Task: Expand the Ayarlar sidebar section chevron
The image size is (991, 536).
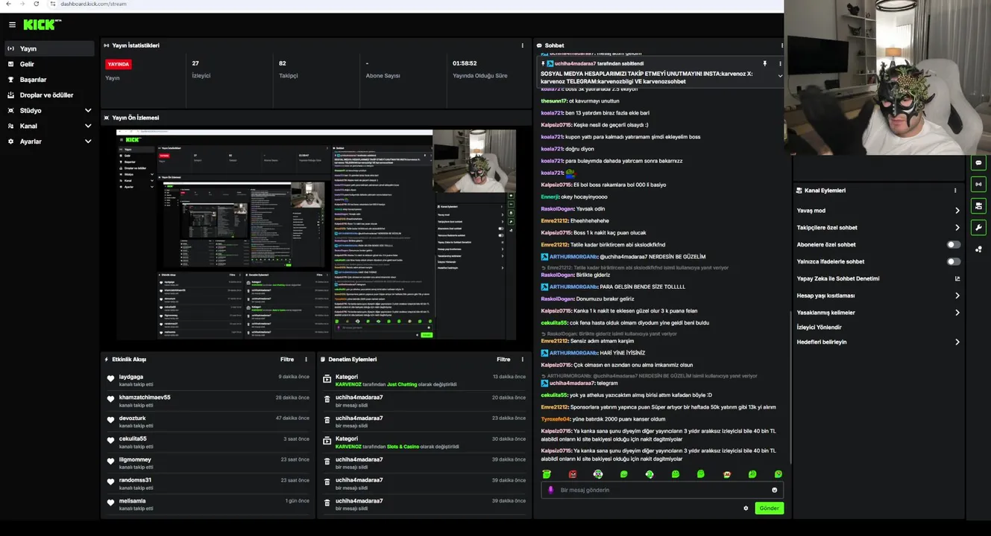Action: tap(88, 141)
